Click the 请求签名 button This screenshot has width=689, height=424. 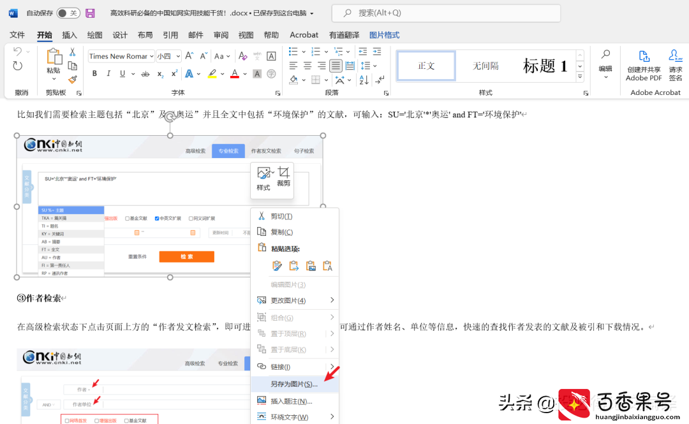(x=676, y=66)
